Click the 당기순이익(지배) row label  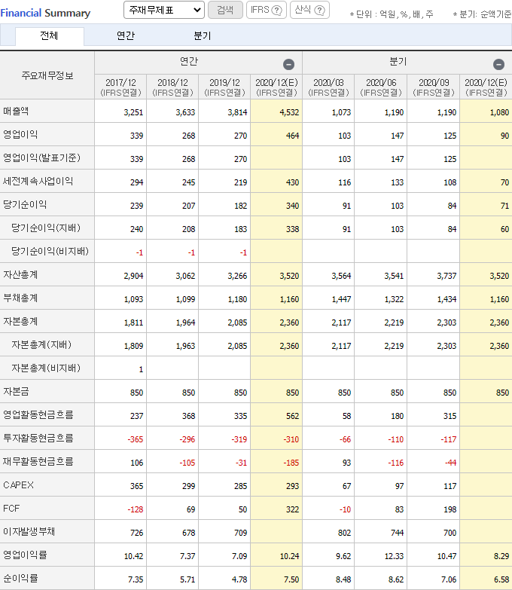pyautogui.click(x=46, y=228)
